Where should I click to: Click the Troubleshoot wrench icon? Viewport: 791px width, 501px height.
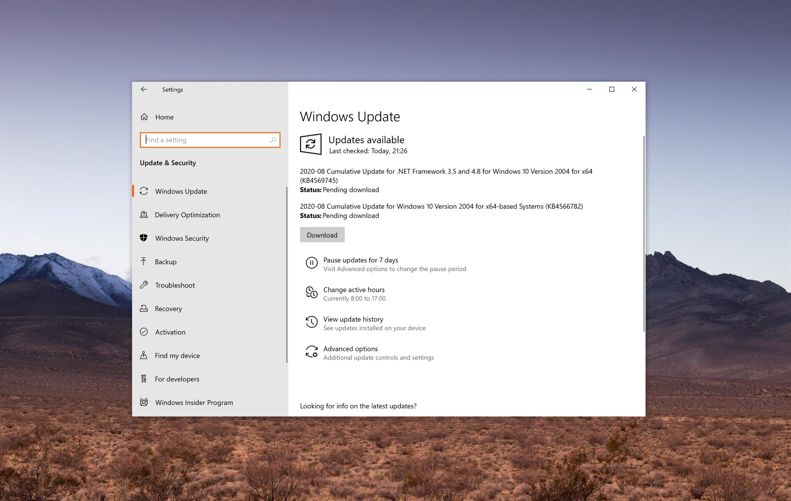[x=144, y=285]
